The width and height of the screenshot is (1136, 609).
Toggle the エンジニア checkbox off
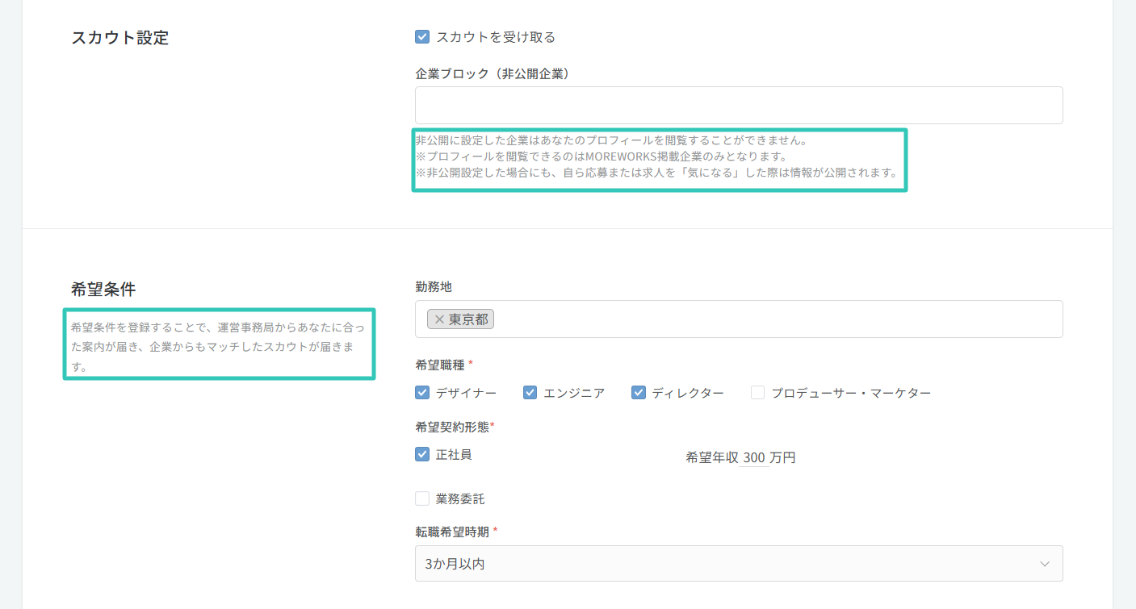[530, 393]
